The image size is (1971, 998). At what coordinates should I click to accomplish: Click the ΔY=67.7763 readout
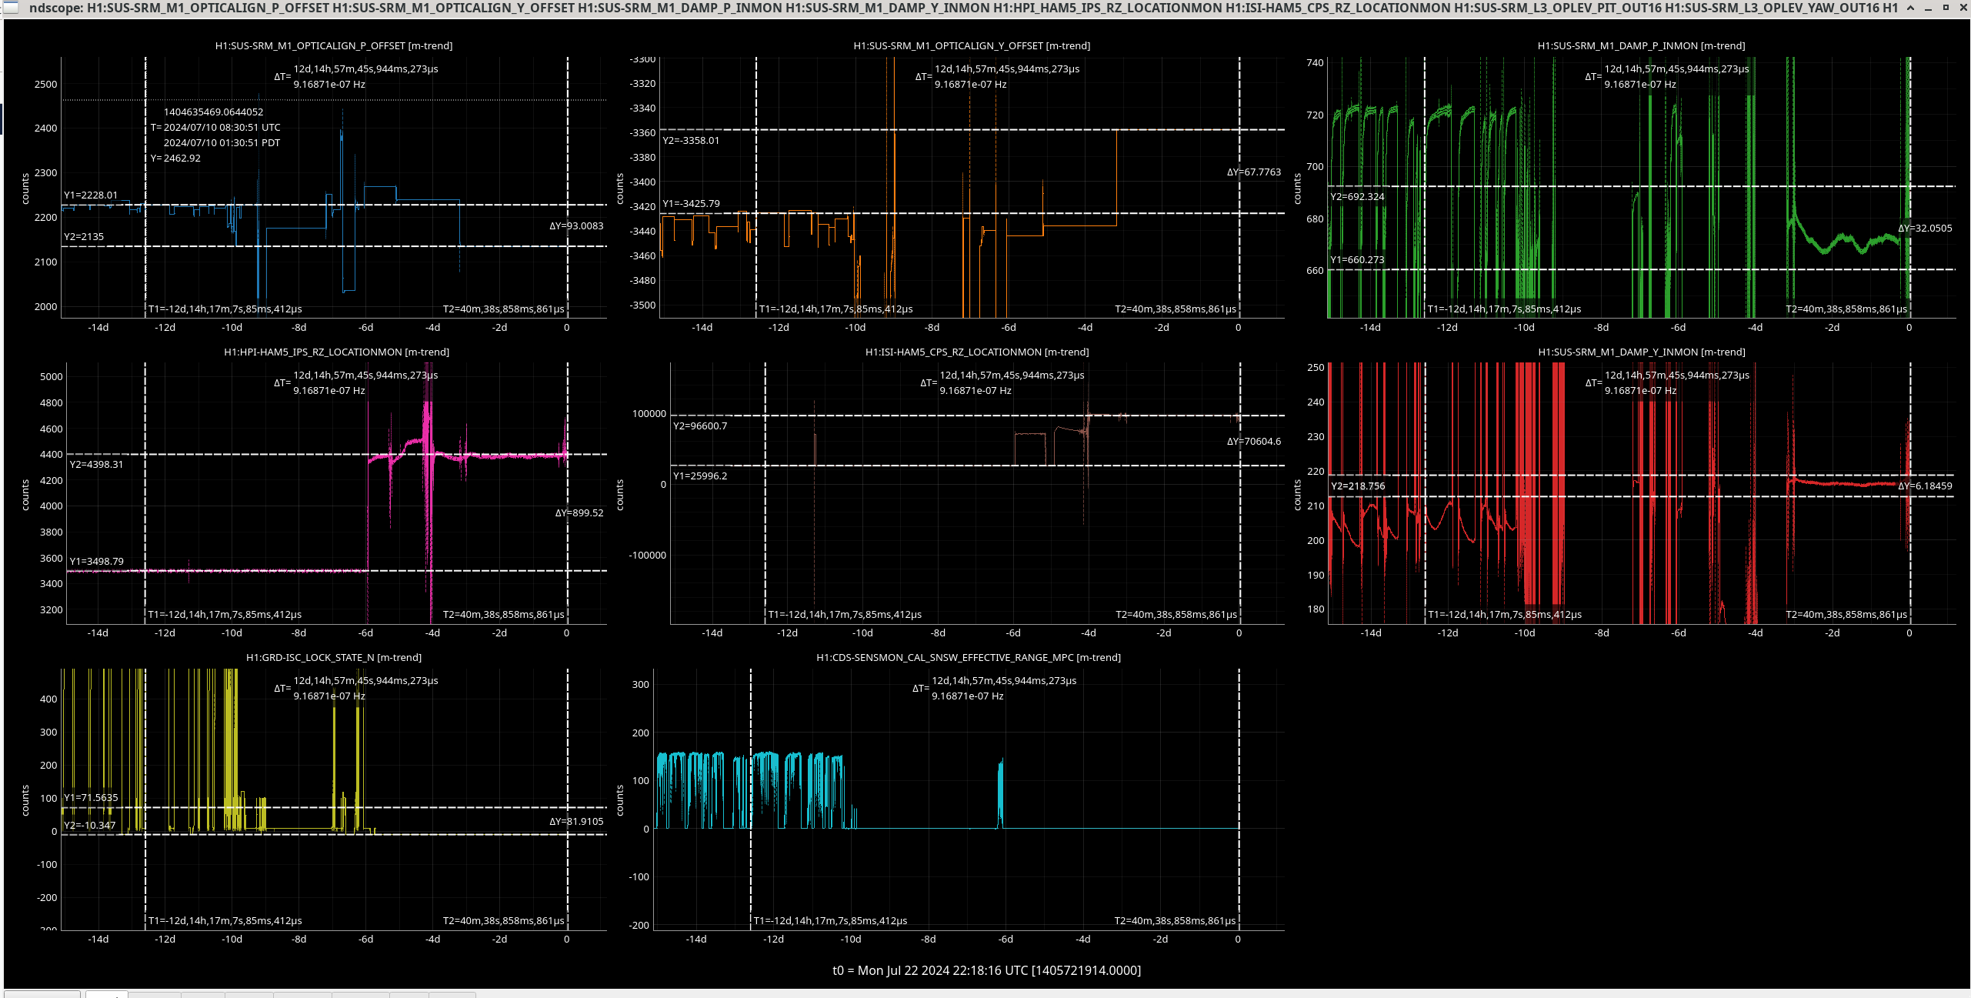(x=1254, y=172)
